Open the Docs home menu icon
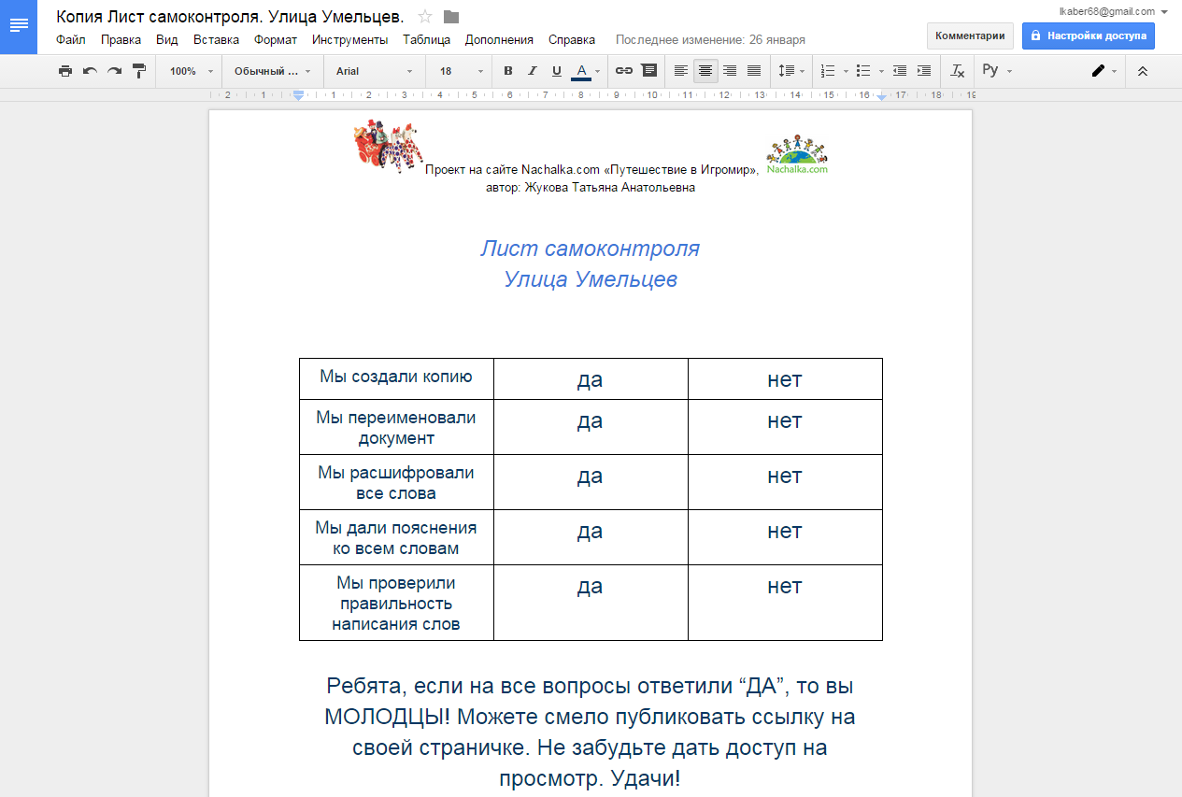This screenshot has height=797, width=1182. [19, 26]
